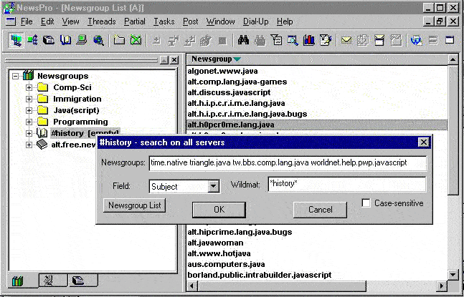Click the horizontal scroll right arrow
This screenshot has width=464, height=297.
pyautogui.click(x=442, y=286)
